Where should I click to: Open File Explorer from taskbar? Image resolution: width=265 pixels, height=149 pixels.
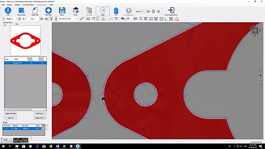pyautogui.click(x=17, y=146)
